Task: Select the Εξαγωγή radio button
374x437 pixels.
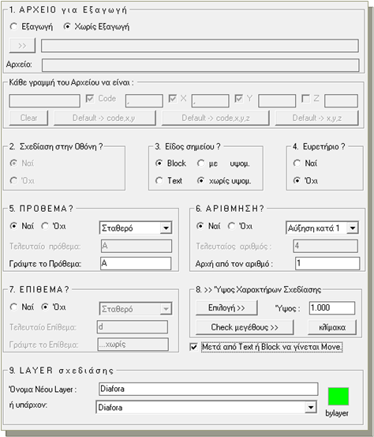Action: pos(13,27)
